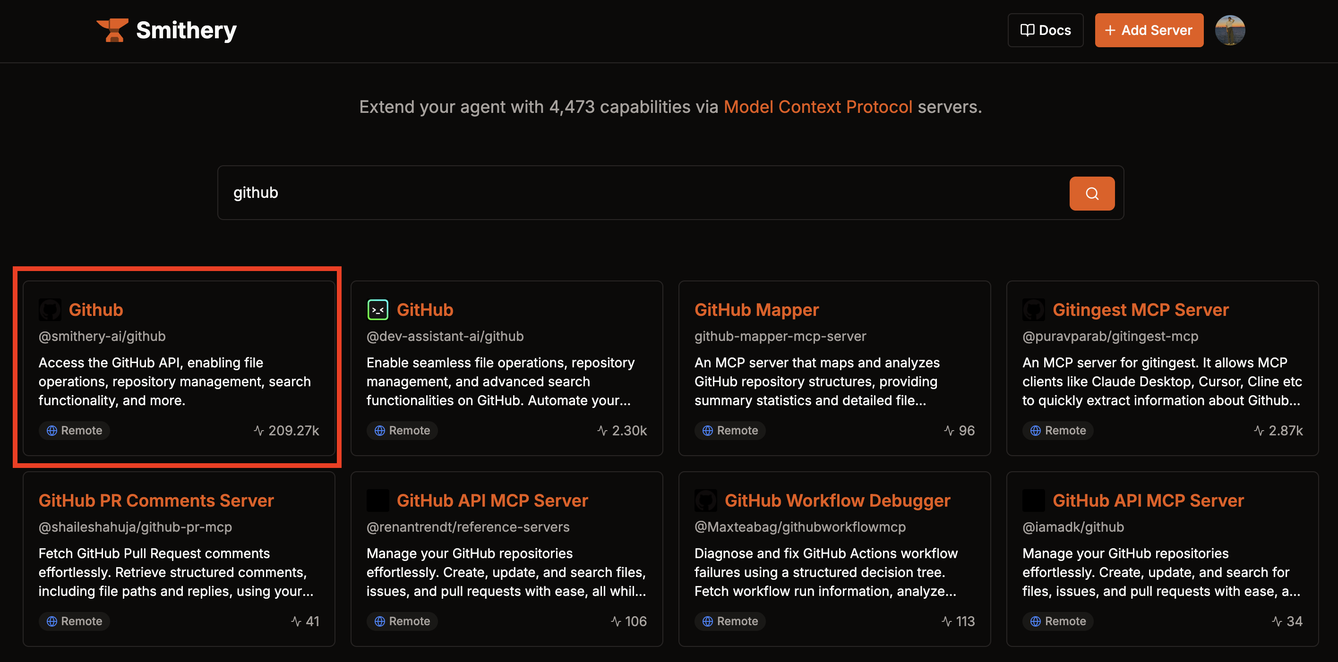This screenshot has height=662, width=1338.
Task: Click description starting 'An MCP server for gitingest'
Action: coord(1162,382)
